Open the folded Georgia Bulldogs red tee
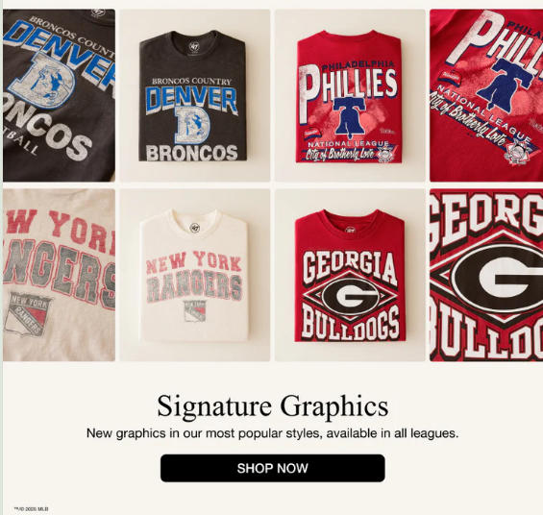The image size is (543, 515). coord(350,275)
